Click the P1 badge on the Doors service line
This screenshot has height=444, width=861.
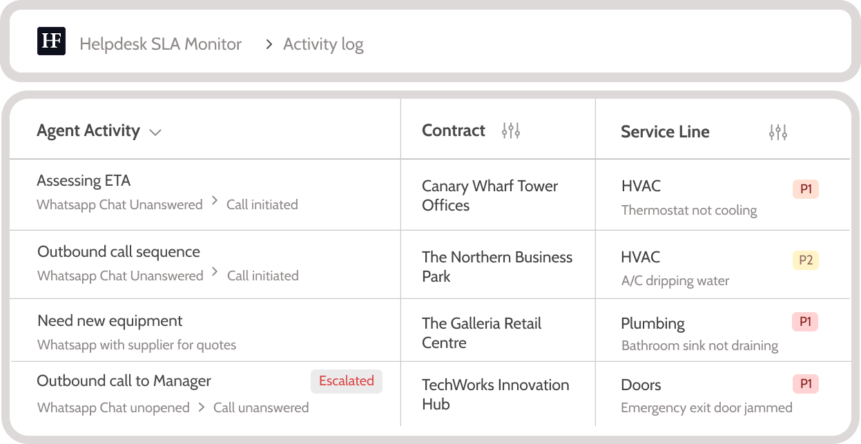(x=805, y=384)
